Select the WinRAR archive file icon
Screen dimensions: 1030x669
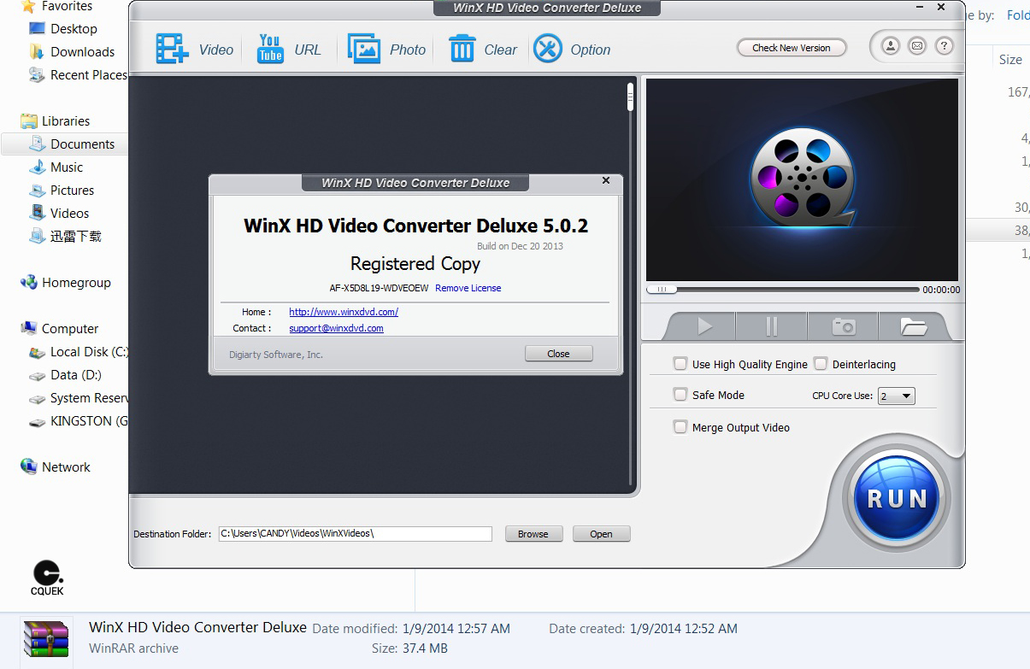[x=45, y=639]
